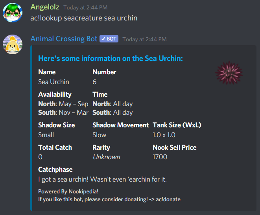The height and width of the screenshot is (215, 260).
Task: Click the North availability May – Sep text
Action: (63, 104)
